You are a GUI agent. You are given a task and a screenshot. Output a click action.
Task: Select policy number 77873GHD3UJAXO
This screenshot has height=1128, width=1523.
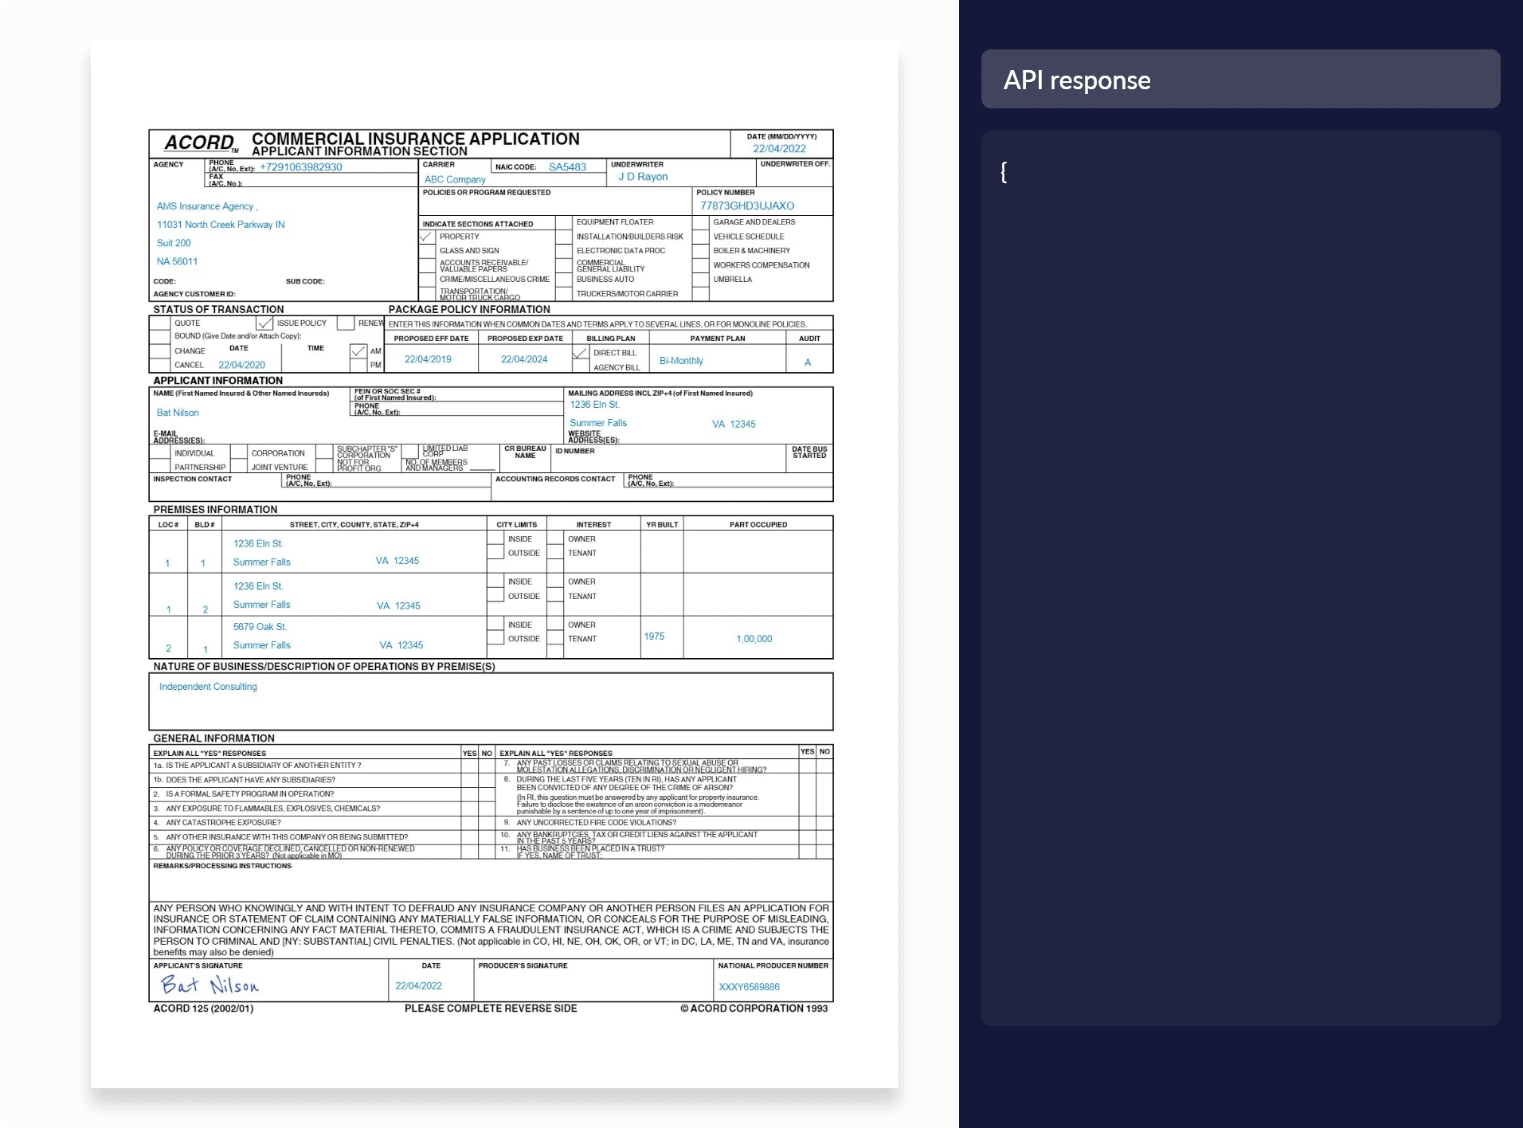[x=747, y=206]
